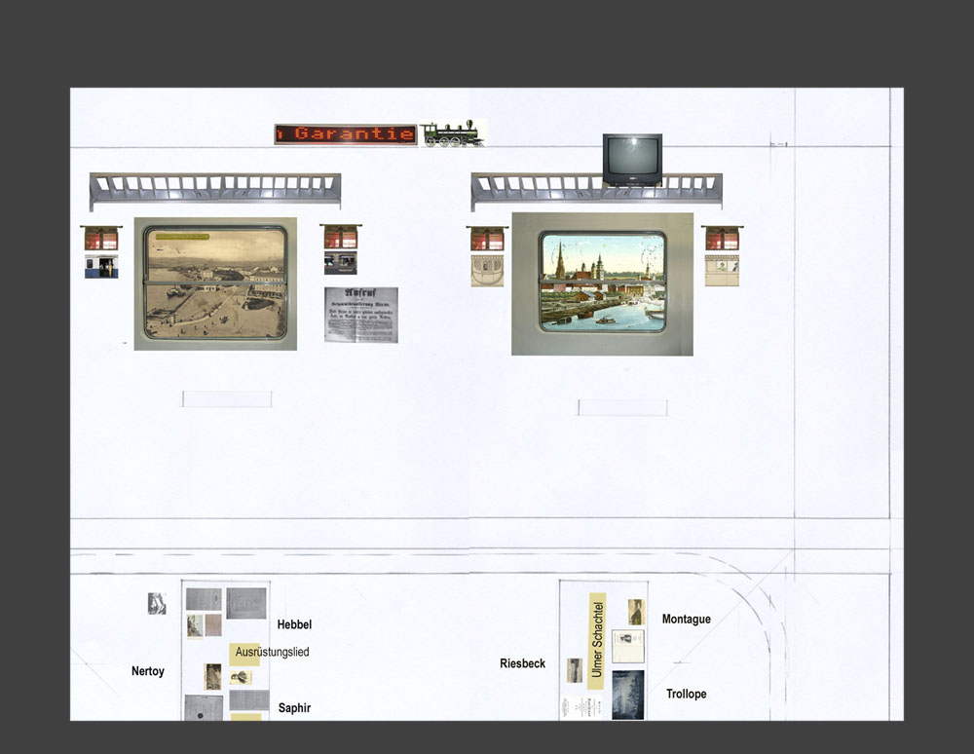
Task: Click the red LED 'Garantie' sign
Action: click(345, 134)
